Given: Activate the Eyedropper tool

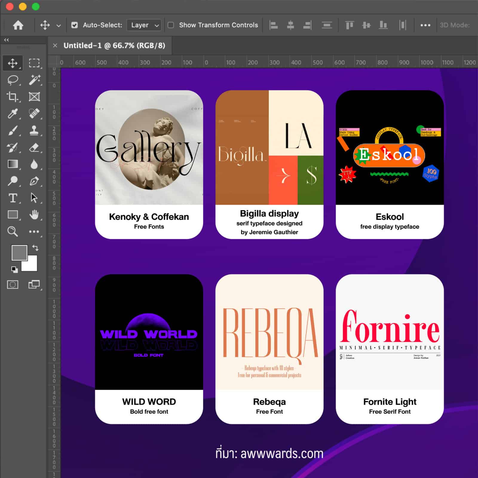Looking at the screenshot, I should pyautogui.click(x=13, y=114).
